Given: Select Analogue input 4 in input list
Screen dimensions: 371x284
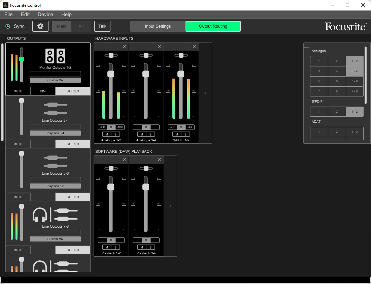Looking at the screenshot, I should tap(337, 71).
